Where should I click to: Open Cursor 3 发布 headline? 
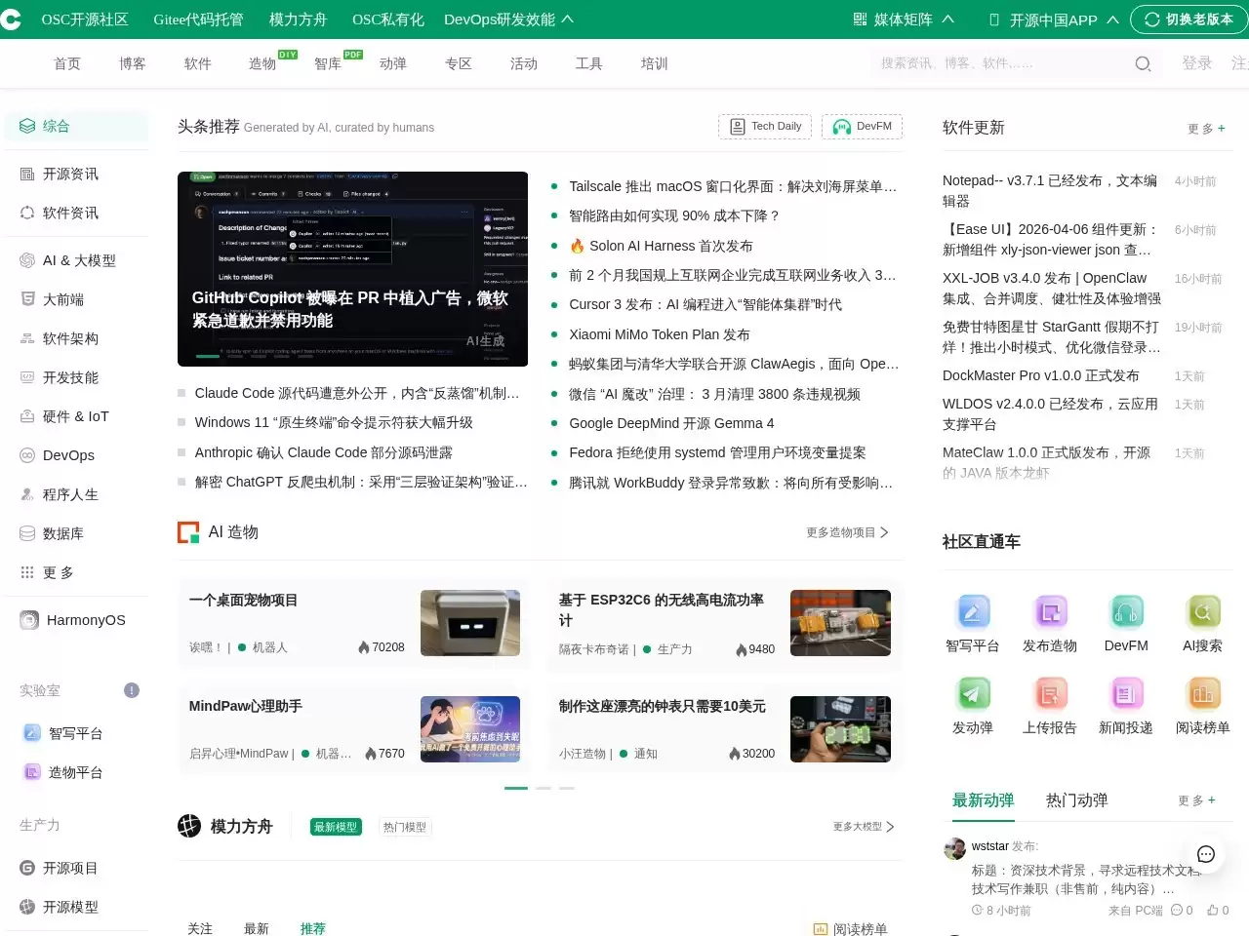pyautogui.click(x=705, y=304)
